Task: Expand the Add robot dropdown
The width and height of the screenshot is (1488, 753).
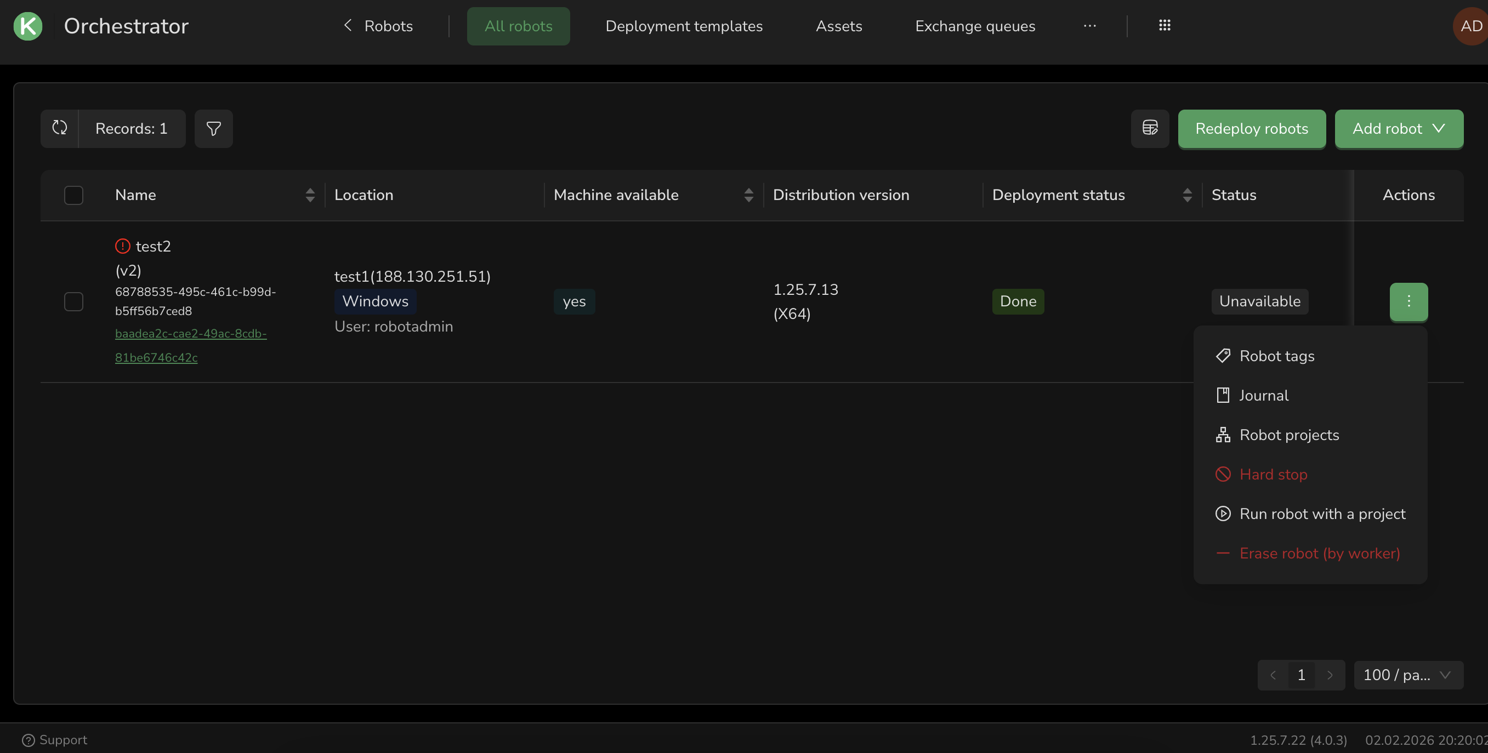Action: 1399,128
